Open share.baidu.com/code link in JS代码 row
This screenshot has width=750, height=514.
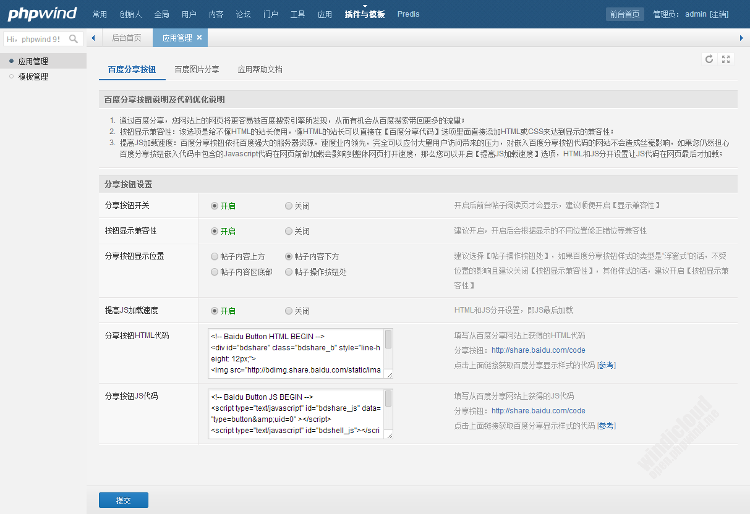click(x=539, y=411)
